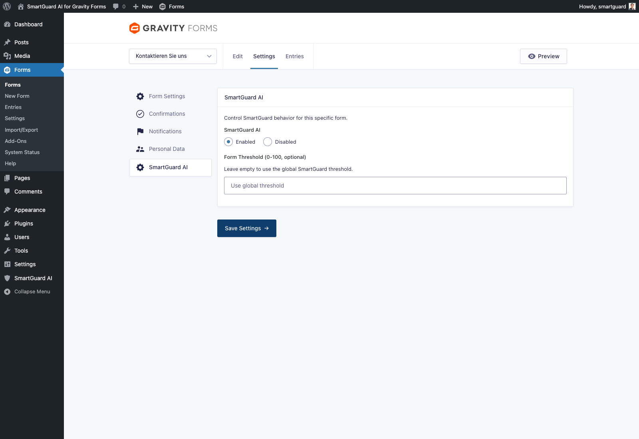Click the Users person icon
Image resolution: width=639 pixels, height=439 pixels.
click(x=7, y=237)
